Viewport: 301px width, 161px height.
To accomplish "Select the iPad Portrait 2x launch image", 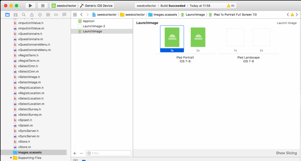I will (198, 37).
